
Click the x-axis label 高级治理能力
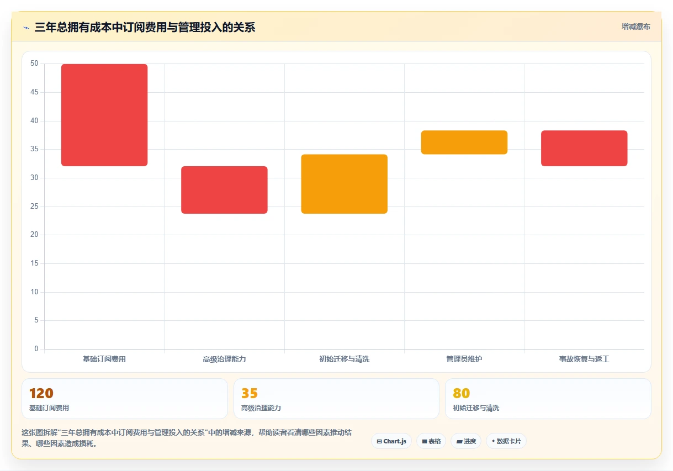[x=224, y=359]
